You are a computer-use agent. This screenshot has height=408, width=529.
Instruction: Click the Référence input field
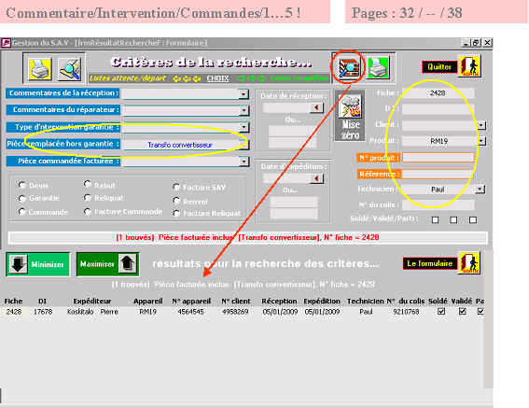pyautogui.click(x=438, y=174)
